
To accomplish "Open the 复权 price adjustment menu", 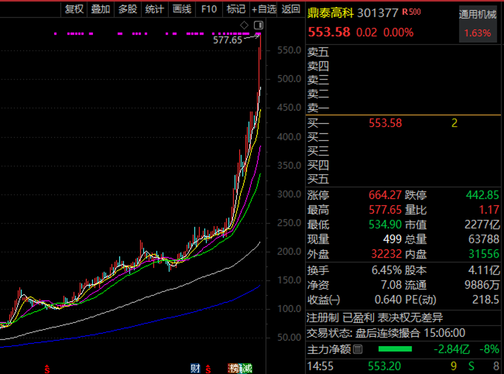I will pyautogui.click(x=74, y=9).
